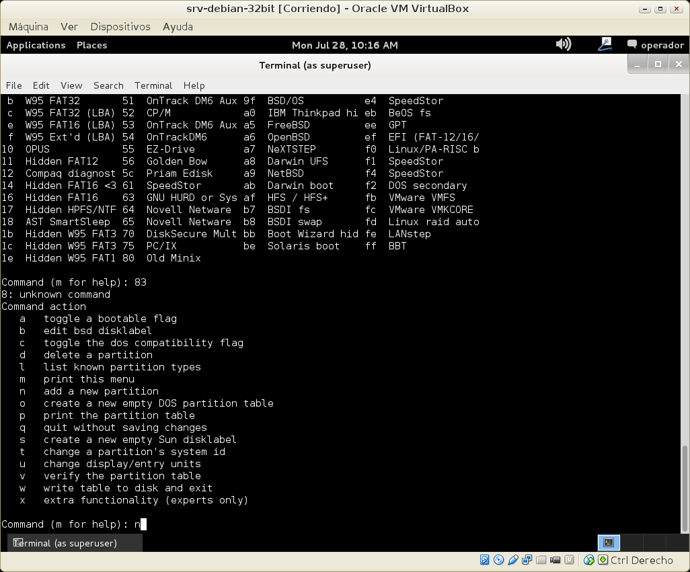690x572 pixels.
Task: Click the mouse integration status icon
Action: 589,560
